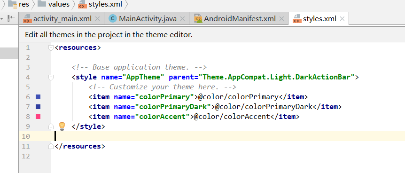Image resolution: width=405 pixels, height=173 pixels.
Task: Click the Base application theme comment
Action: [139, 67]
